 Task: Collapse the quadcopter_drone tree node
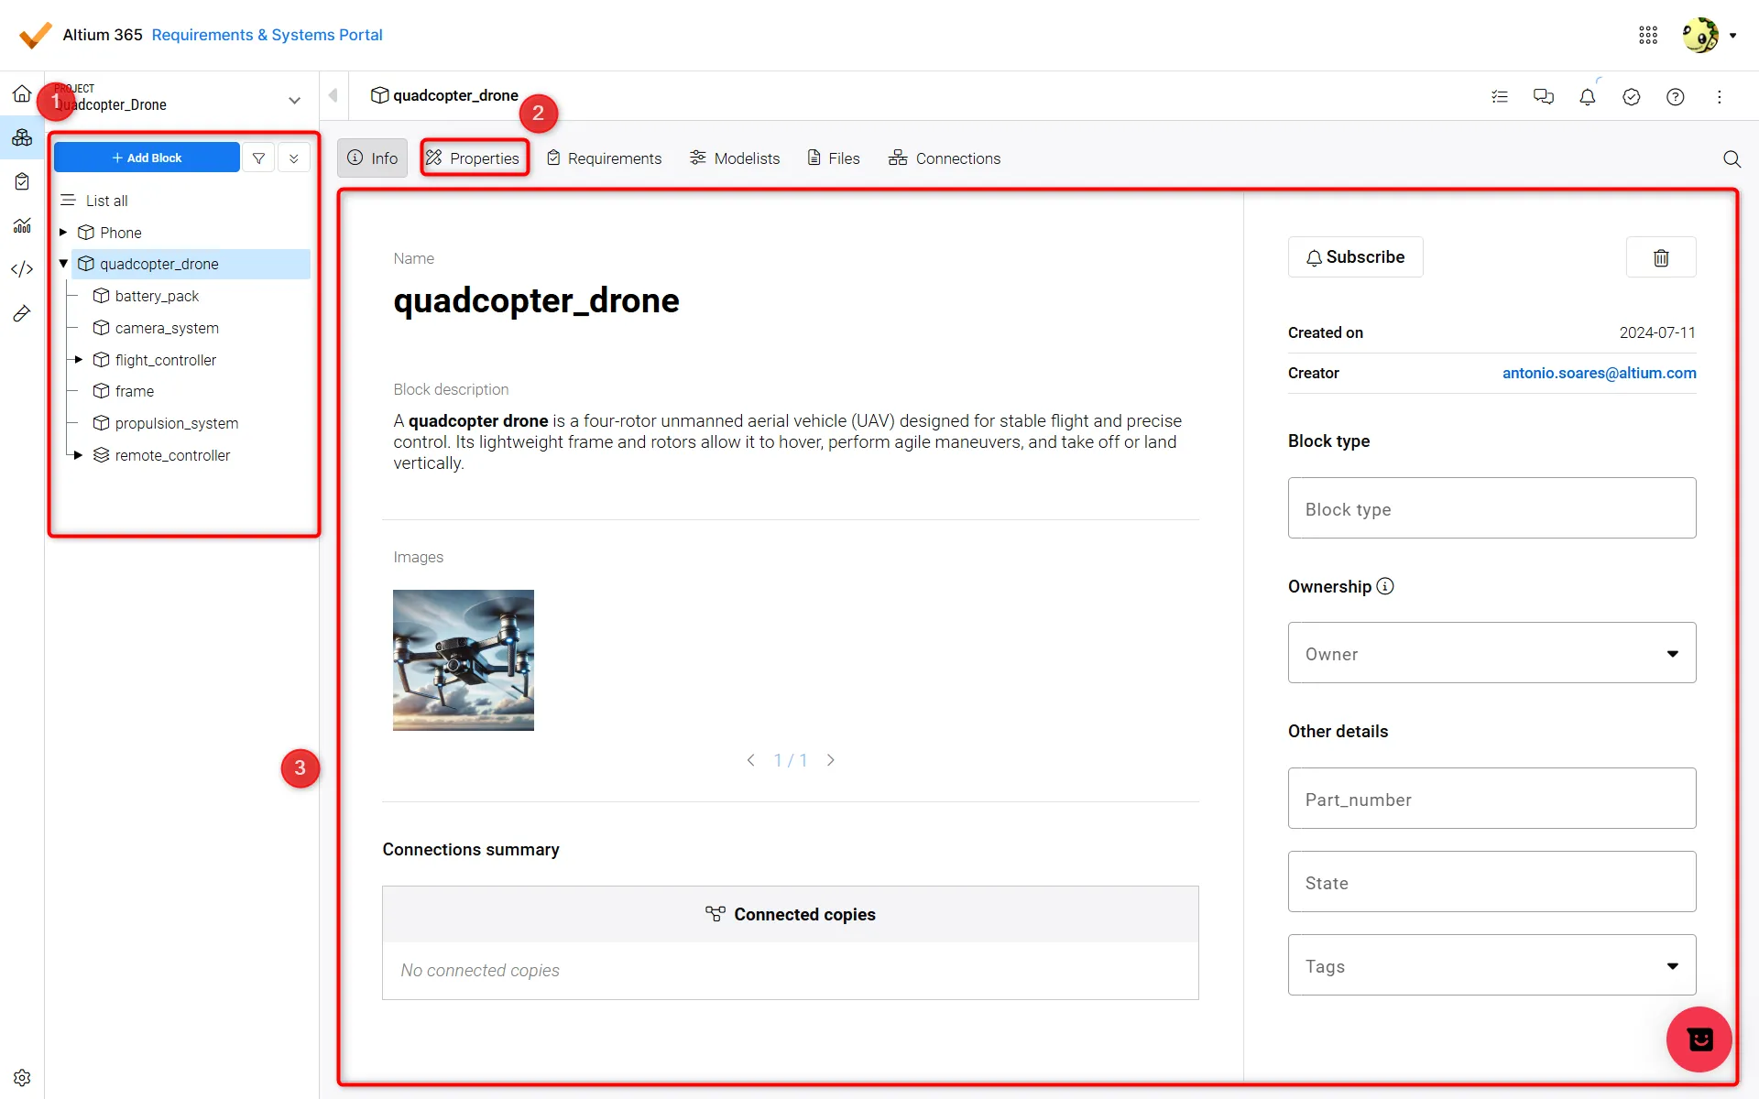(63, 264)
